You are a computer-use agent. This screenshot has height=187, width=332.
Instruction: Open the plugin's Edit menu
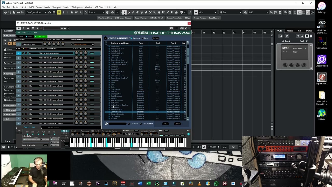coord(24,33)
